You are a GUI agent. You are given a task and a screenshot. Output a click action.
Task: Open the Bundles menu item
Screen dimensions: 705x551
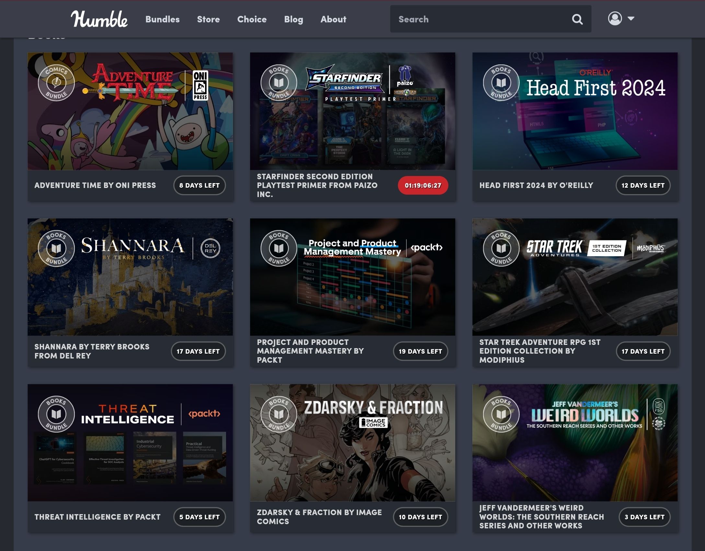tap(162, 19)
